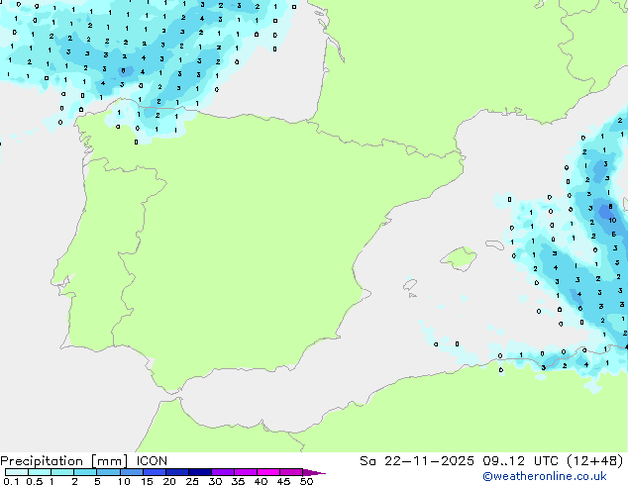The width and height of the screenshot is (628, 485).
Task: Select the 2–5 mm legend swatch
Action: click(x=85, y=472)
